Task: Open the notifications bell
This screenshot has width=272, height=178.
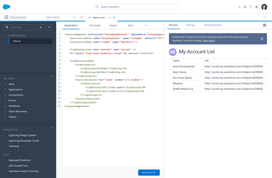Action: [256, 7]
